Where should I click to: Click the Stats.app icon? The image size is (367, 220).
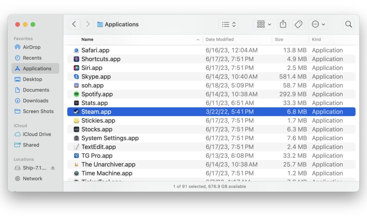[76, 103]
